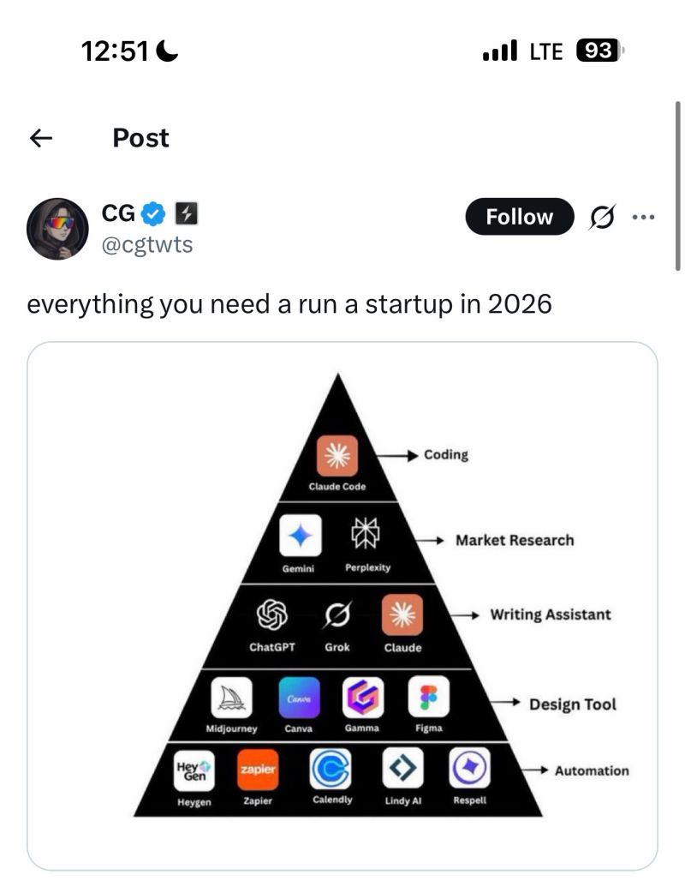
Task: Tap the @cgtwts handle
Action: pos(147,245)
